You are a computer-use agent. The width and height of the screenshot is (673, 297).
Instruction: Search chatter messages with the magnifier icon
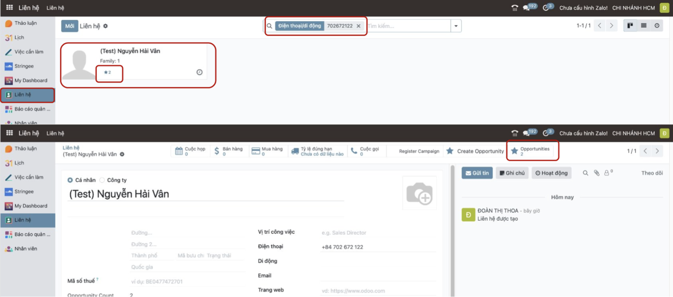coord(585,173)
